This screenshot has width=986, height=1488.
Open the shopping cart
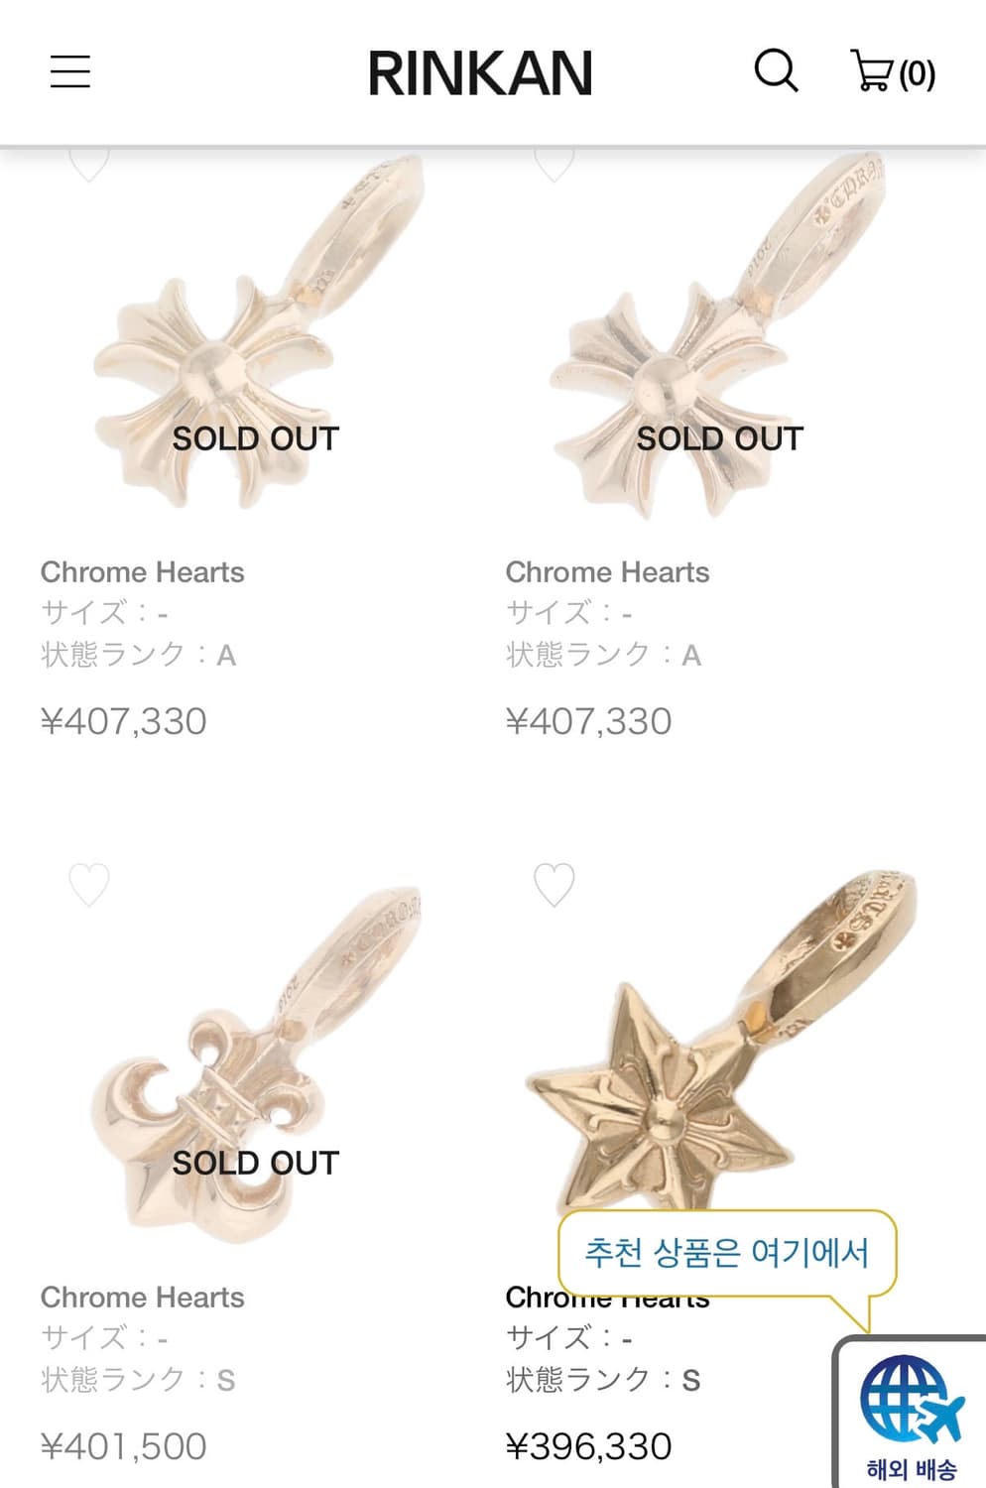(x=873, y=71)
